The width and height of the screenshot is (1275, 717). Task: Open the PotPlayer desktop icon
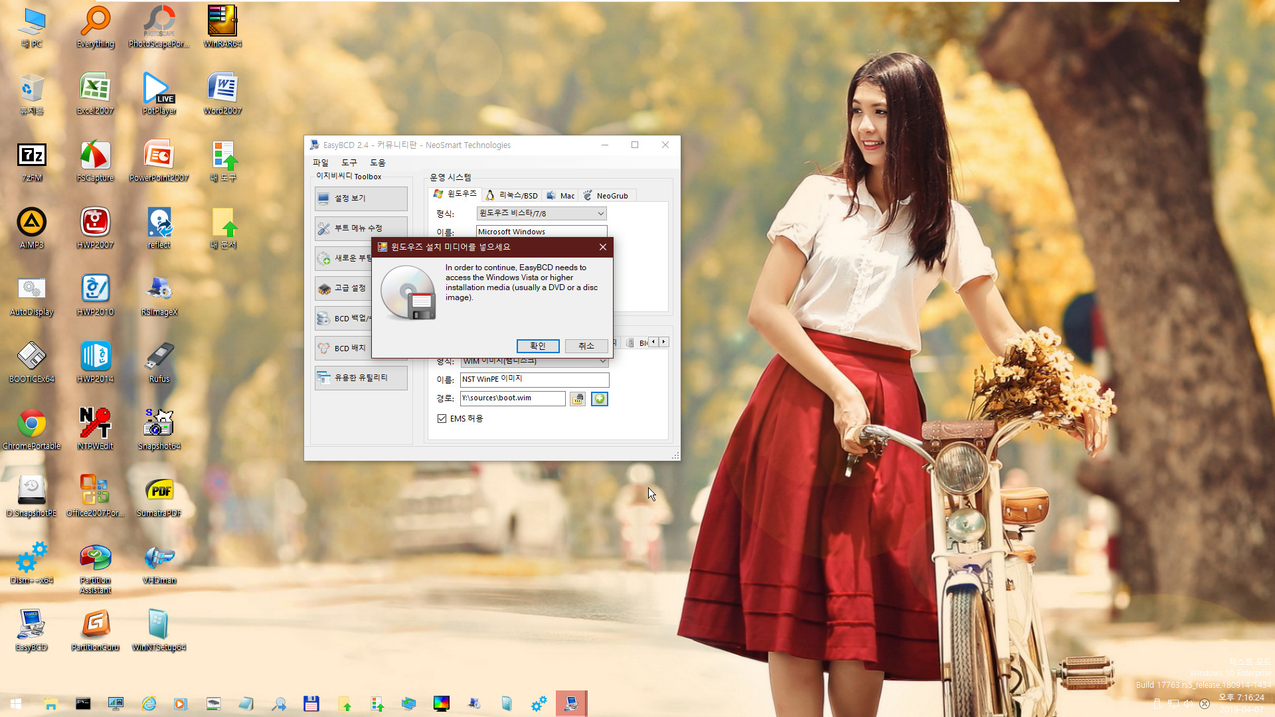point(159,94)
